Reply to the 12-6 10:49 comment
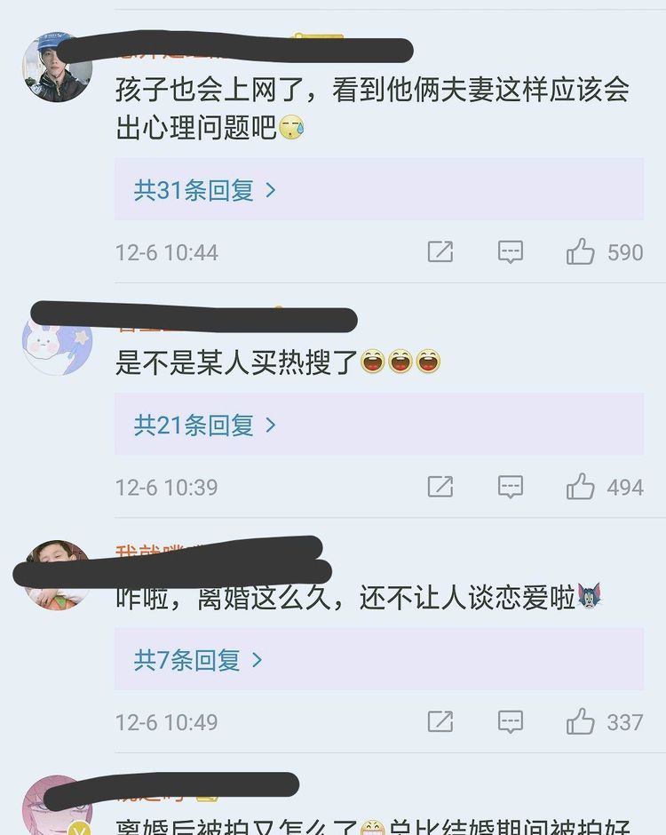 510,721
